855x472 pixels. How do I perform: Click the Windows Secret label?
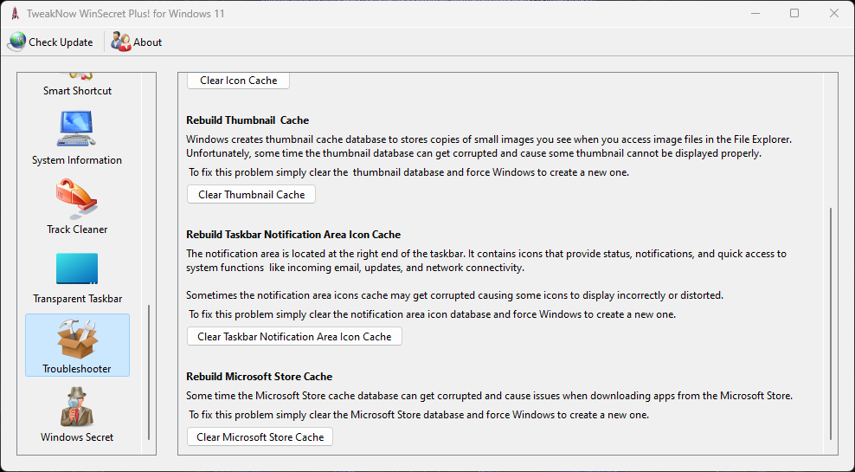click(x=77, y=437)
